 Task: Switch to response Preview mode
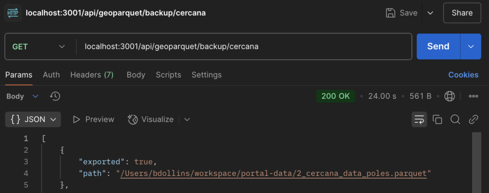(x=94, y=119)
